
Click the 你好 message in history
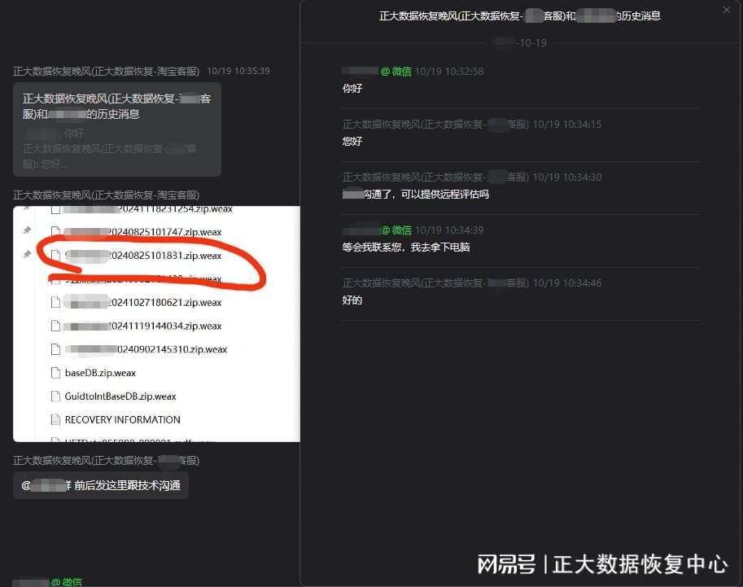[352, 89]
